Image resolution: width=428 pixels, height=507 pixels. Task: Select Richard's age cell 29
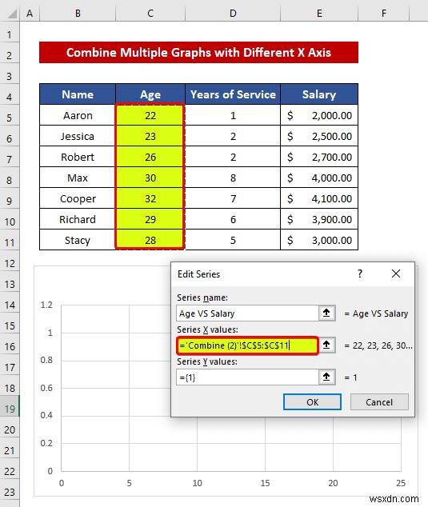150,219
